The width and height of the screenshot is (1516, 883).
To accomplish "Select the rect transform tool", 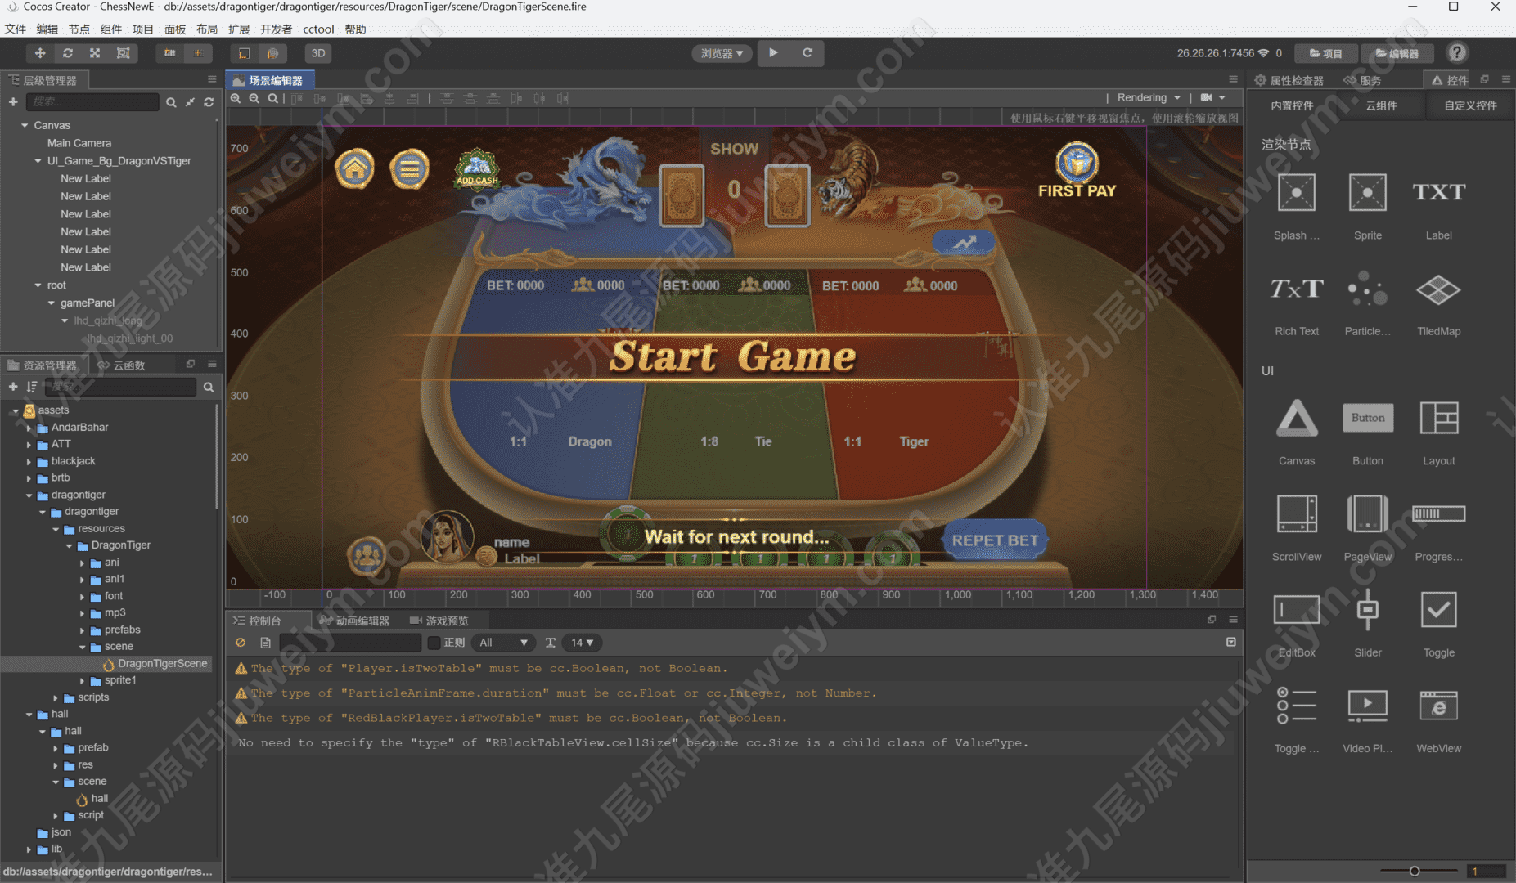I will [123, 53].
